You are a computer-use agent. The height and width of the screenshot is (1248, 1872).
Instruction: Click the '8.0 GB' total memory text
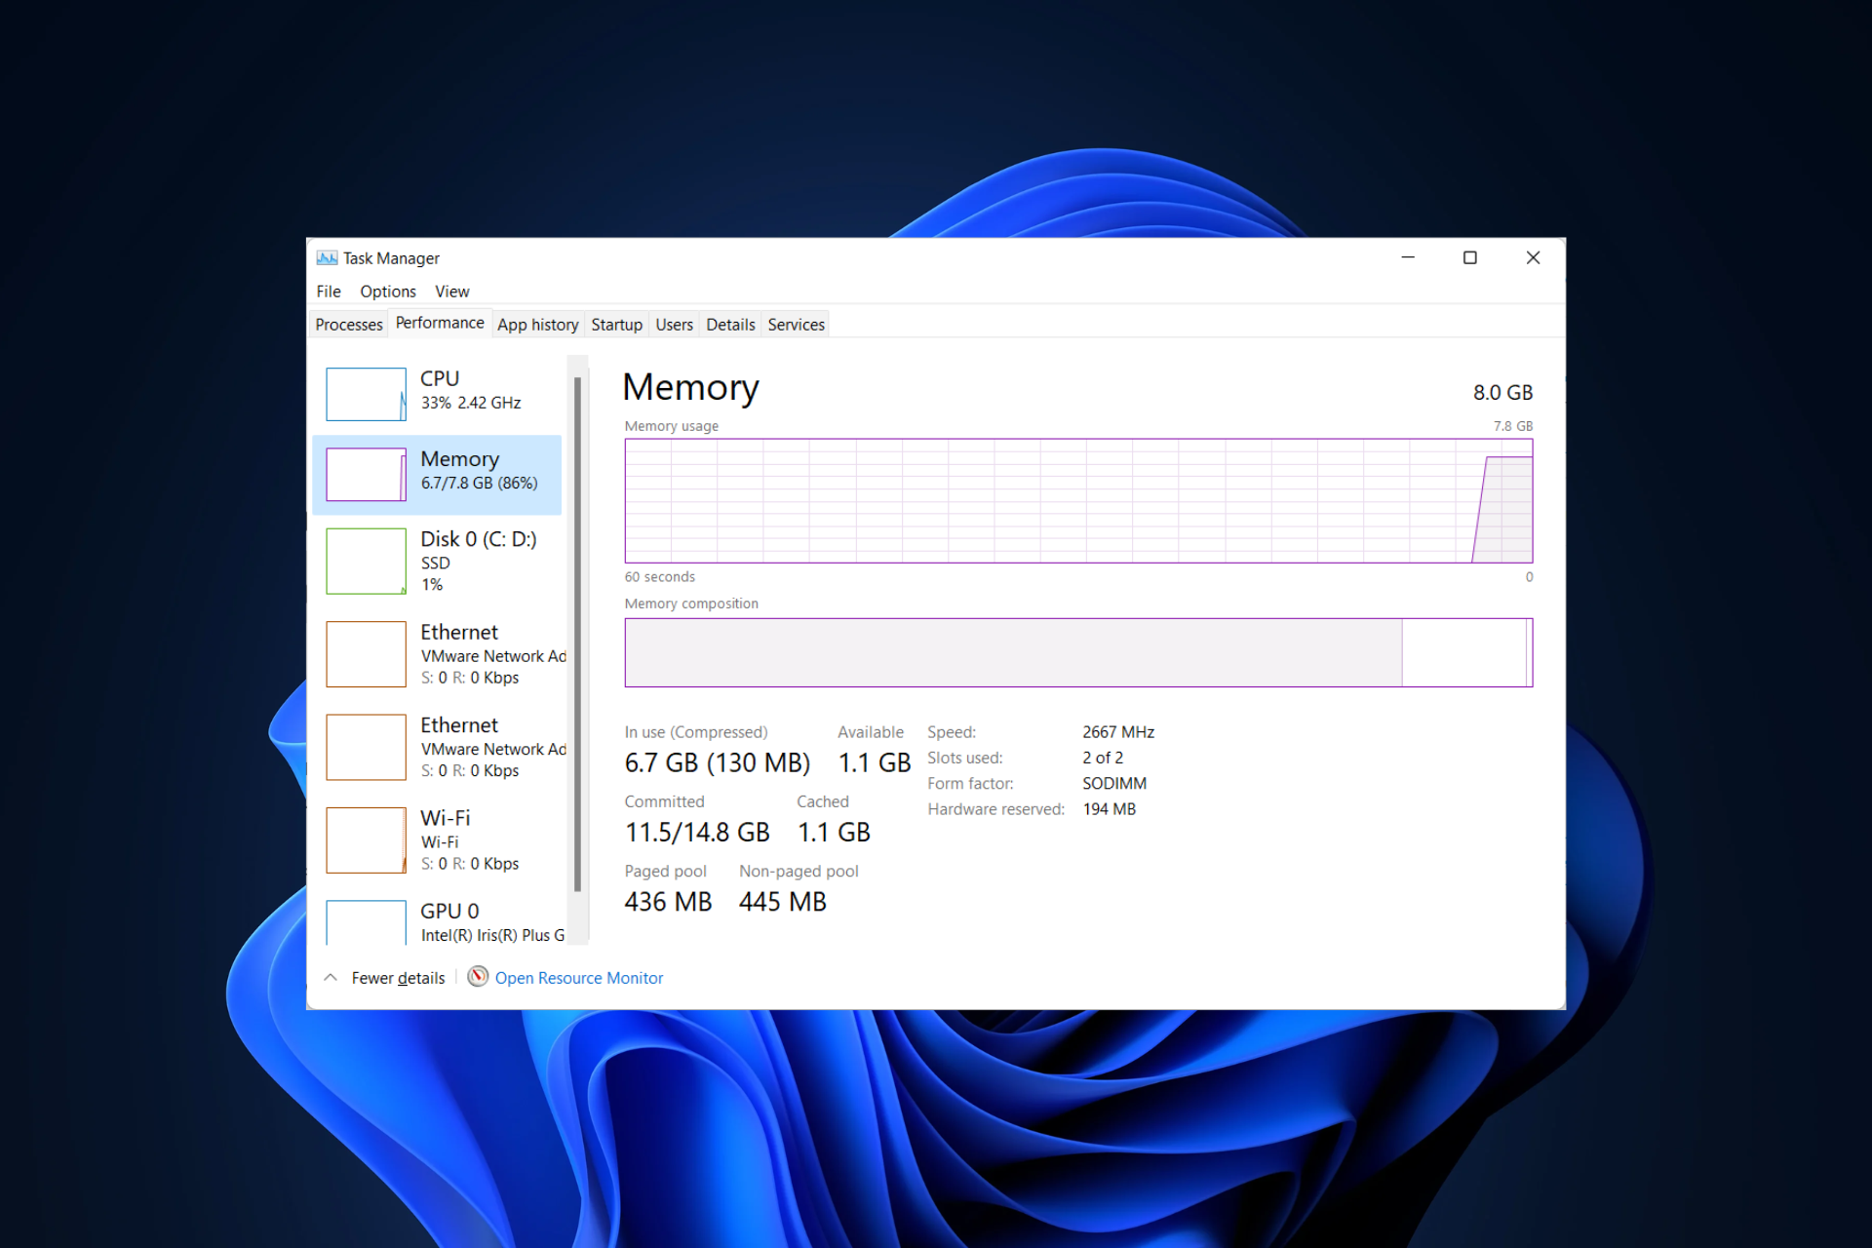click(x=1502, y=392)
